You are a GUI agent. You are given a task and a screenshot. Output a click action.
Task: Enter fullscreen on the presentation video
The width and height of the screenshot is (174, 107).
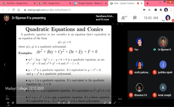(x=115, y=103)
